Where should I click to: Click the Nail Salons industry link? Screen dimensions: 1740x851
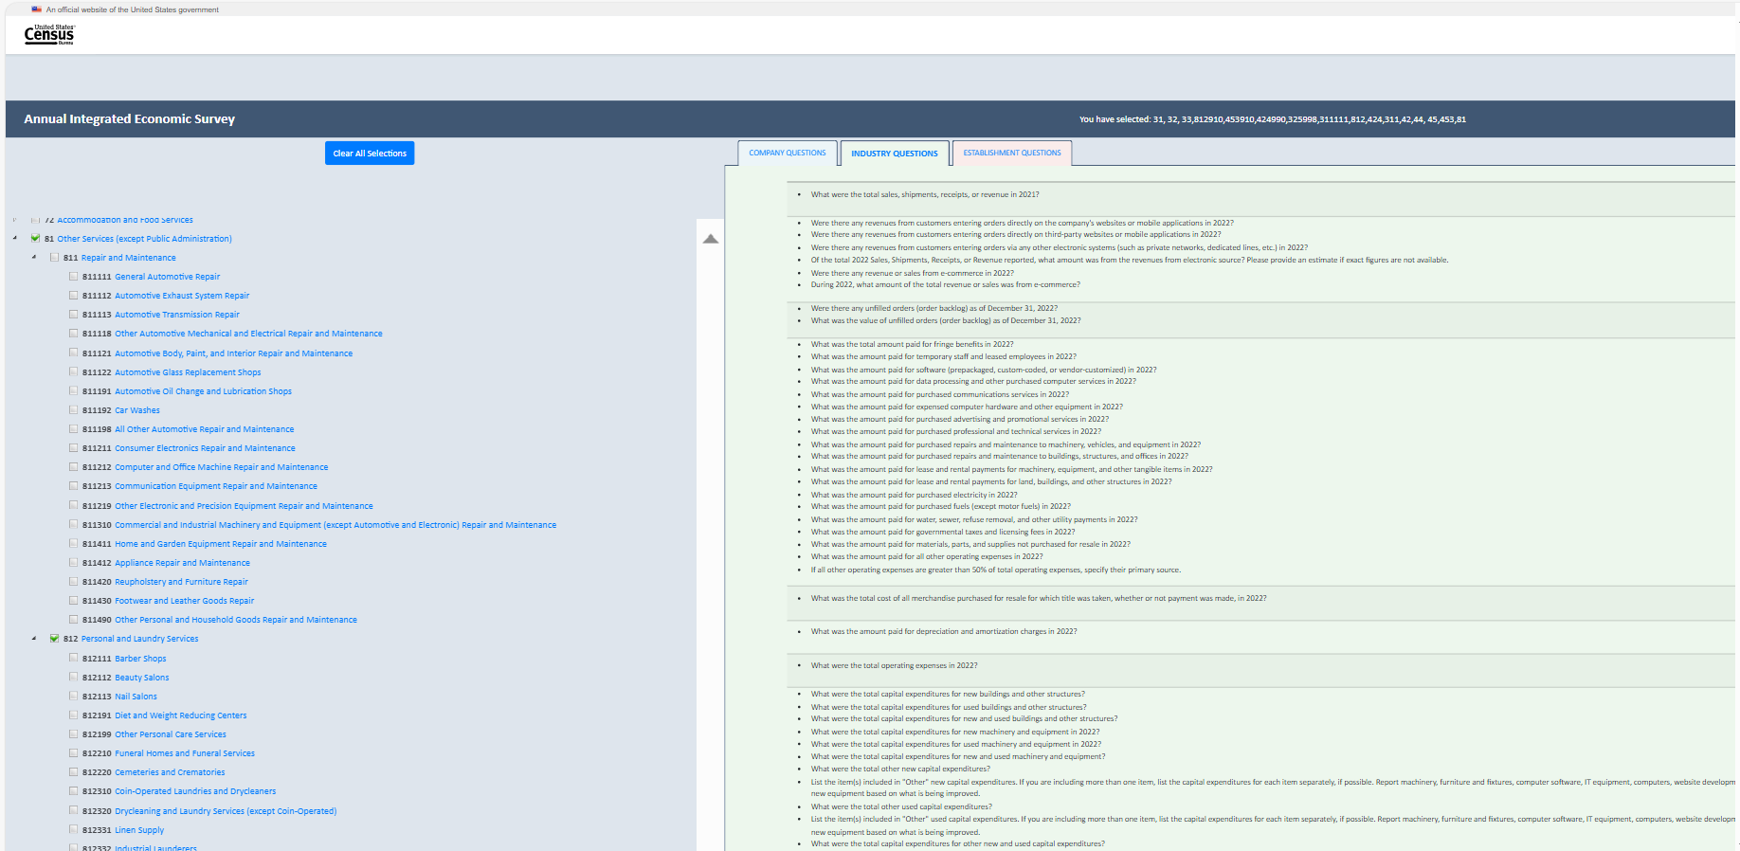(x=136, y=697)
